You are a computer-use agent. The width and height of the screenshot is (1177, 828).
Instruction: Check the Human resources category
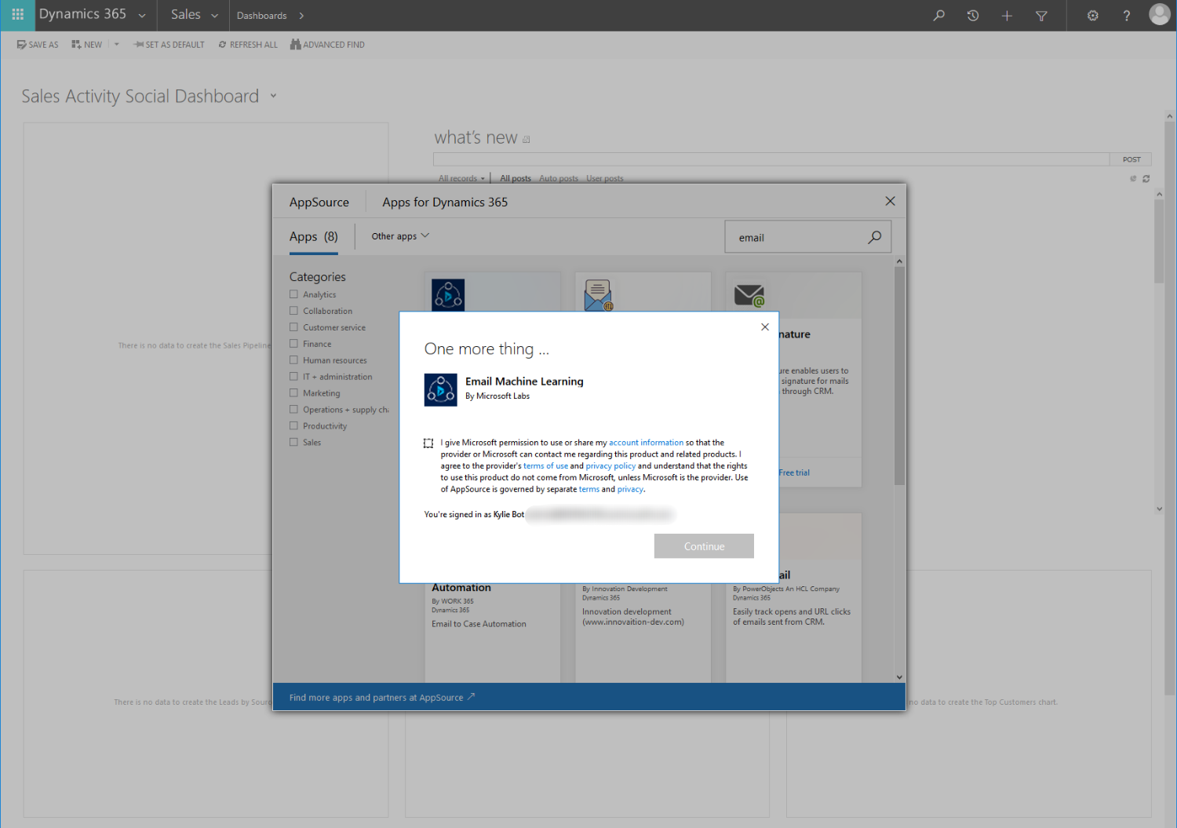[293, 360]
